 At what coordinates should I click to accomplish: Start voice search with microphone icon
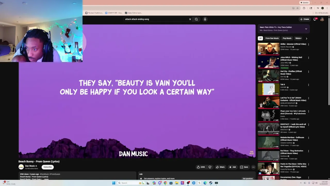tap(205, 19)
